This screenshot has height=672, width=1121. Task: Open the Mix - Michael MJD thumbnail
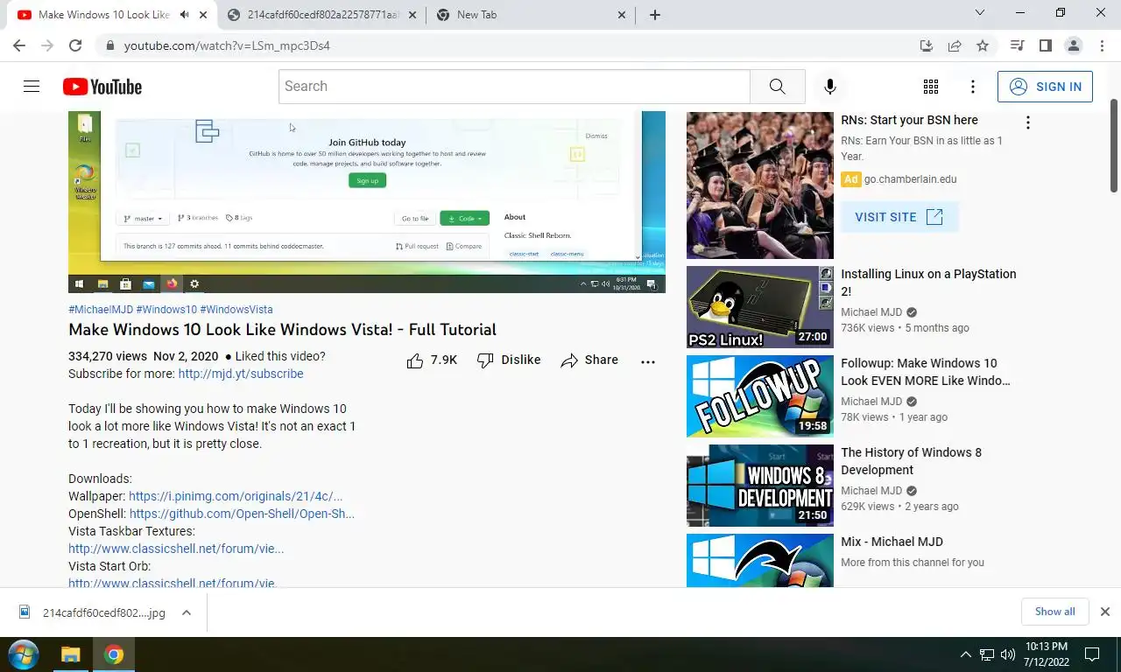[759, 560]
